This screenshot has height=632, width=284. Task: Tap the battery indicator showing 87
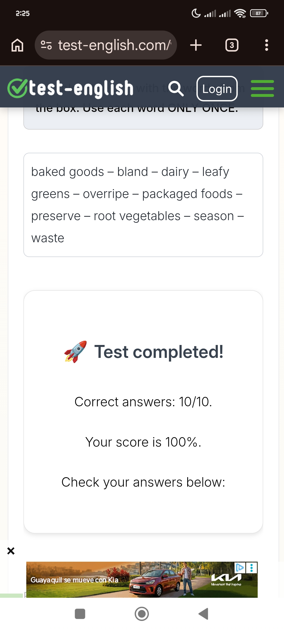(x=258, y=13)
